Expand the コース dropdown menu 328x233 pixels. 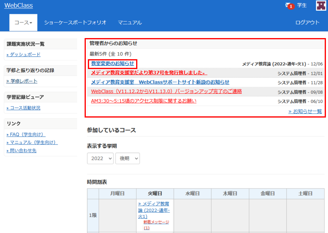pyautogui.click(x=23, y=23)
